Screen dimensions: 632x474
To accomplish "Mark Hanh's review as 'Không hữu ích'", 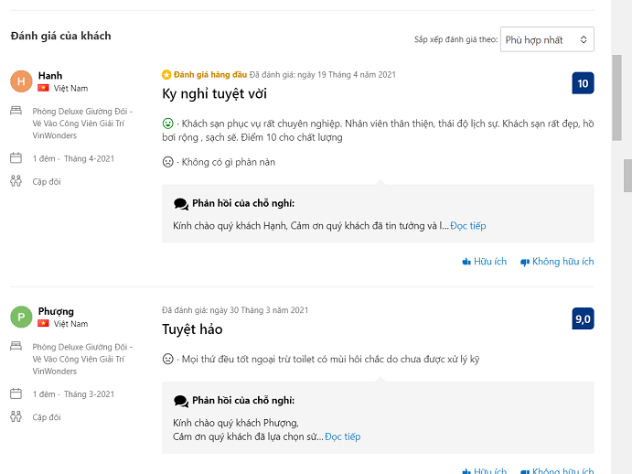I will tap(557, 262).
